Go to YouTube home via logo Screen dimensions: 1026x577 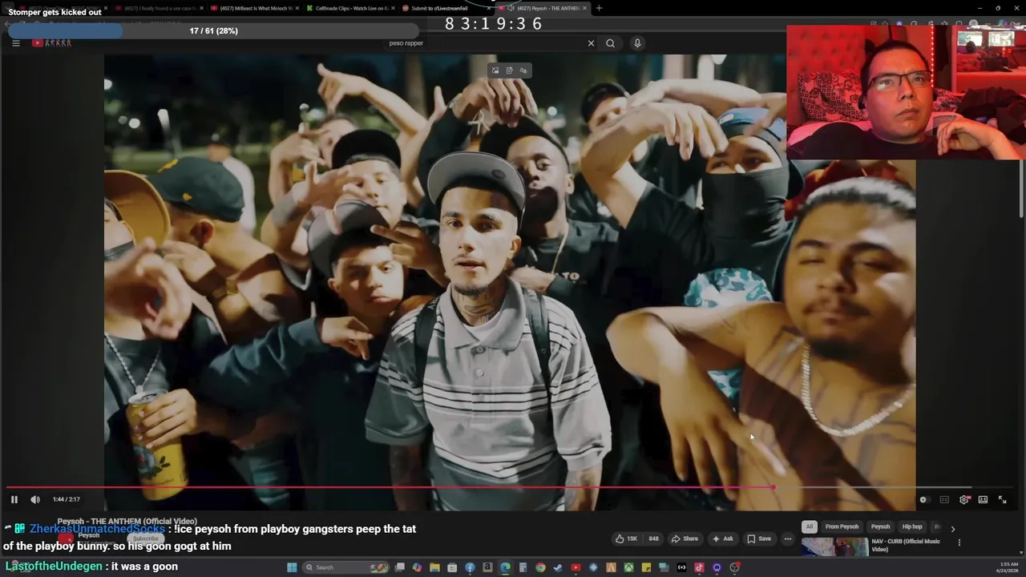point(51,43)
